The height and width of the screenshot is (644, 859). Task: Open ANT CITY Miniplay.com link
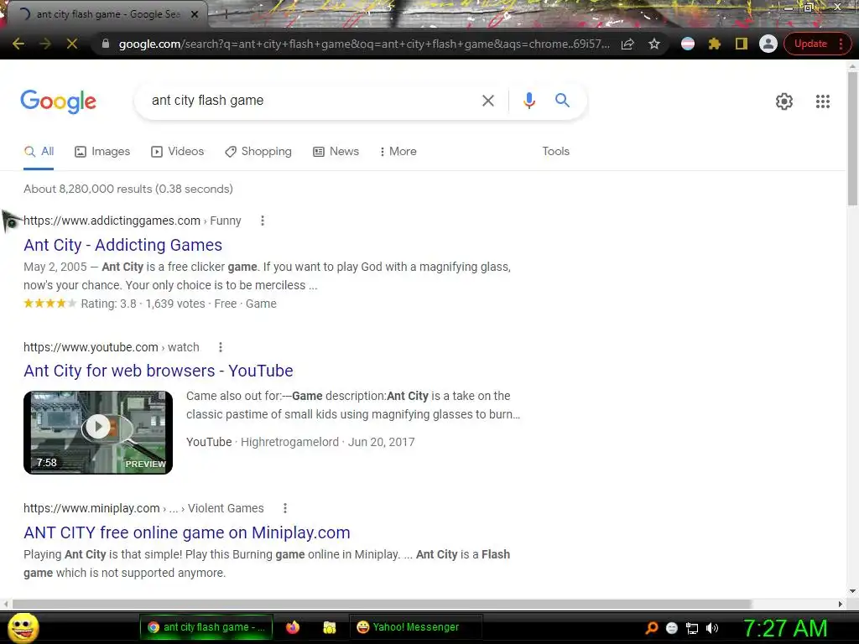click(187, 532)
